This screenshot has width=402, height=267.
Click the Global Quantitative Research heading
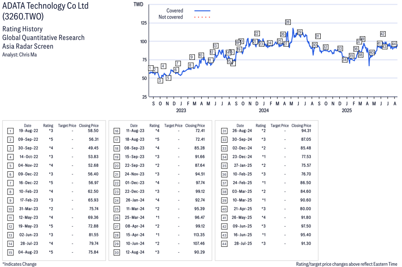coord(43,38)
